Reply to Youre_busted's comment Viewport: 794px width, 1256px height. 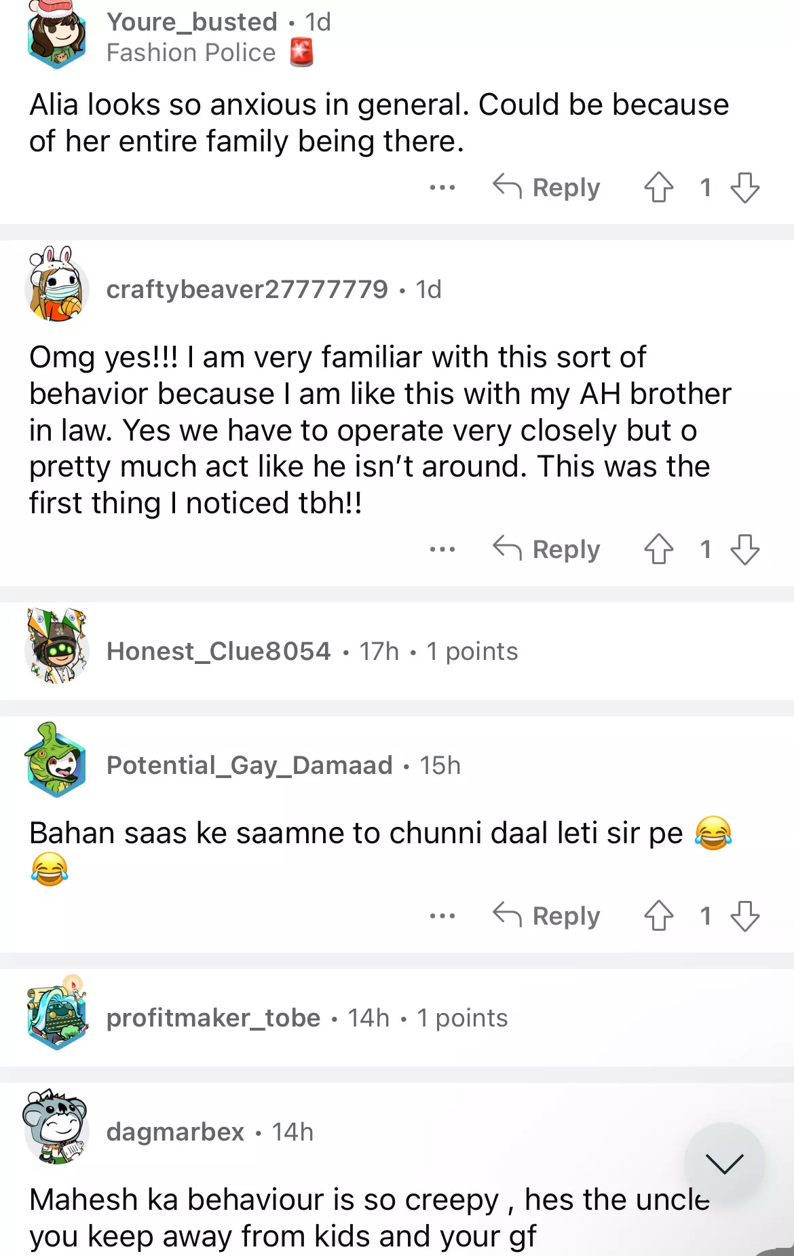[547, 187]
